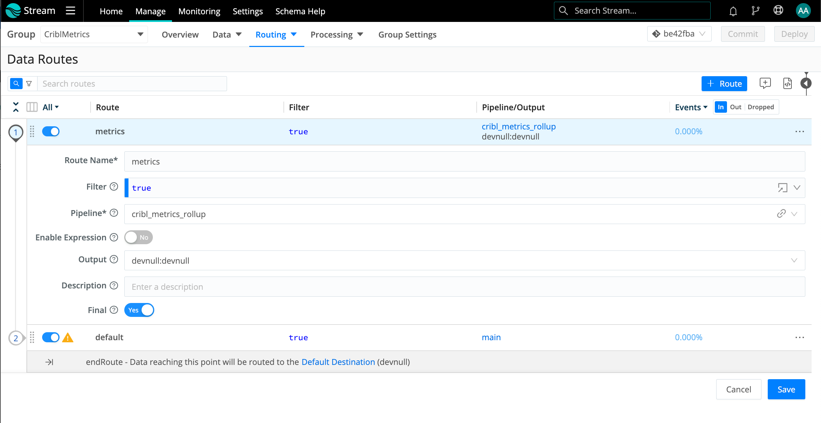821x423 pixels.
Task: Select the In events filter pill
Action: [721, 107]
